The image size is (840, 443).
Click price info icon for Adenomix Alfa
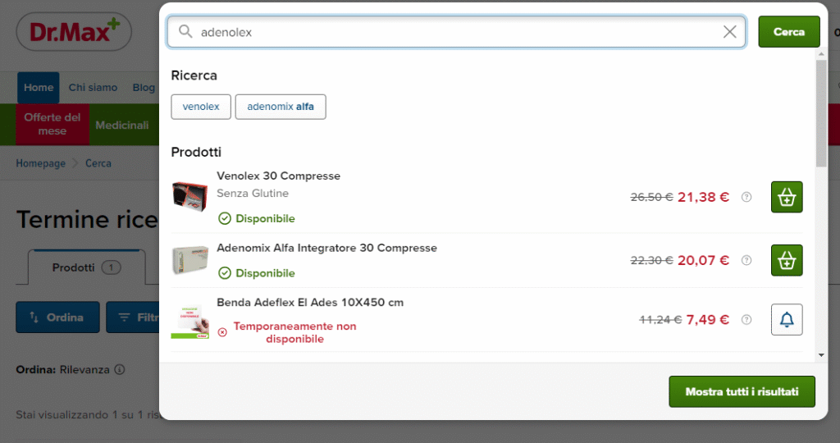[746, 260]
